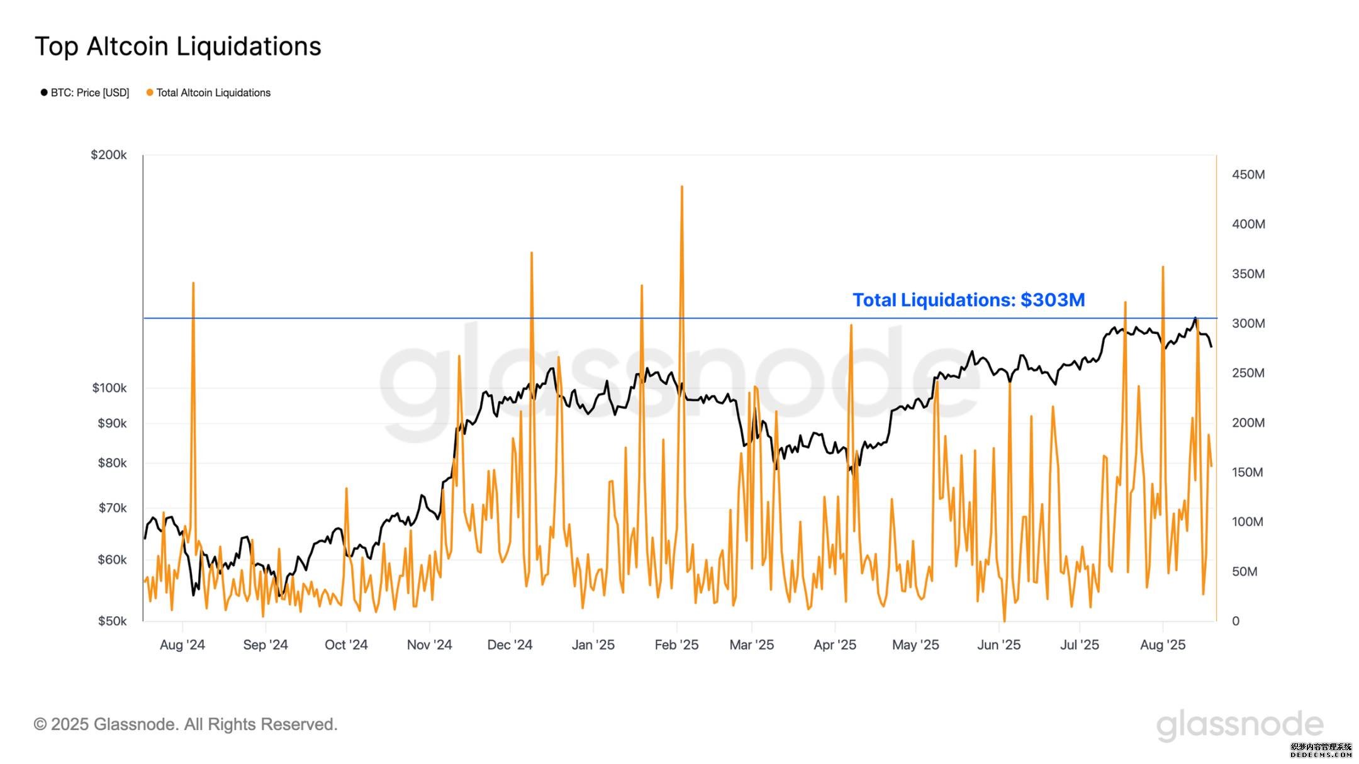Viewport: 1359px width, 764px height.
Task: Click the '$70k' left axis label
Action: (x=113, y=507)
